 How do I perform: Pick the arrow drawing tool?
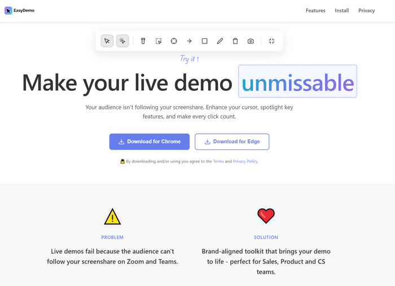point(189,41)
